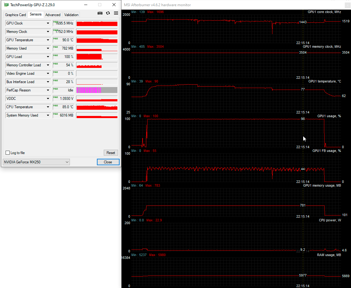
Task: Click the Memory Controller Load history graph
Action: [x=97, y=65]
